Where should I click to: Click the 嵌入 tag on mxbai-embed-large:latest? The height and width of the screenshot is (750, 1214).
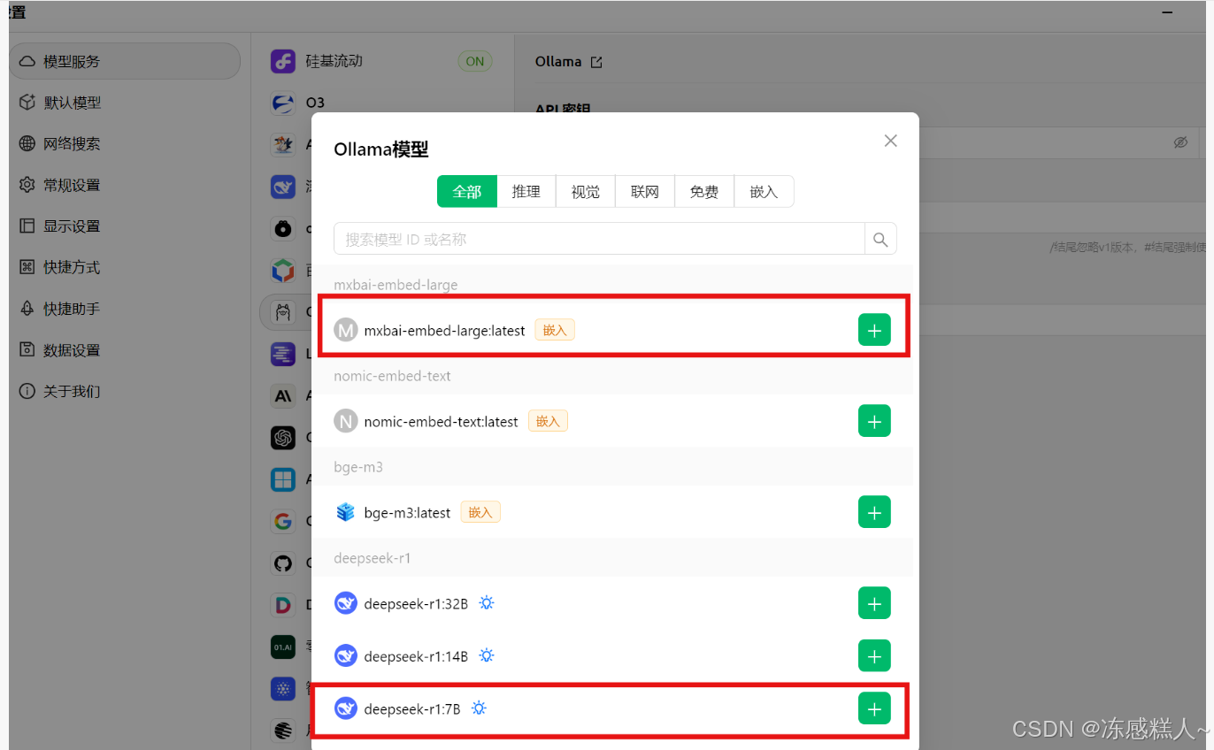555,330
